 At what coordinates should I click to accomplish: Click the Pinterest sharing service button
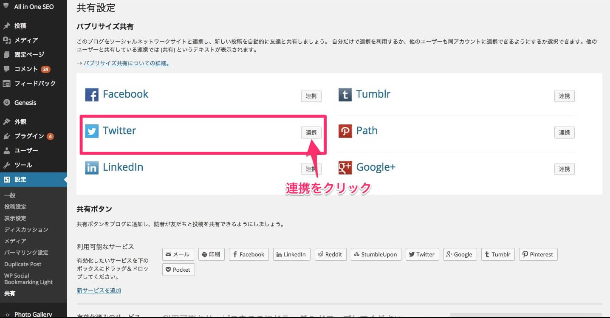click(x=538, y=254)
